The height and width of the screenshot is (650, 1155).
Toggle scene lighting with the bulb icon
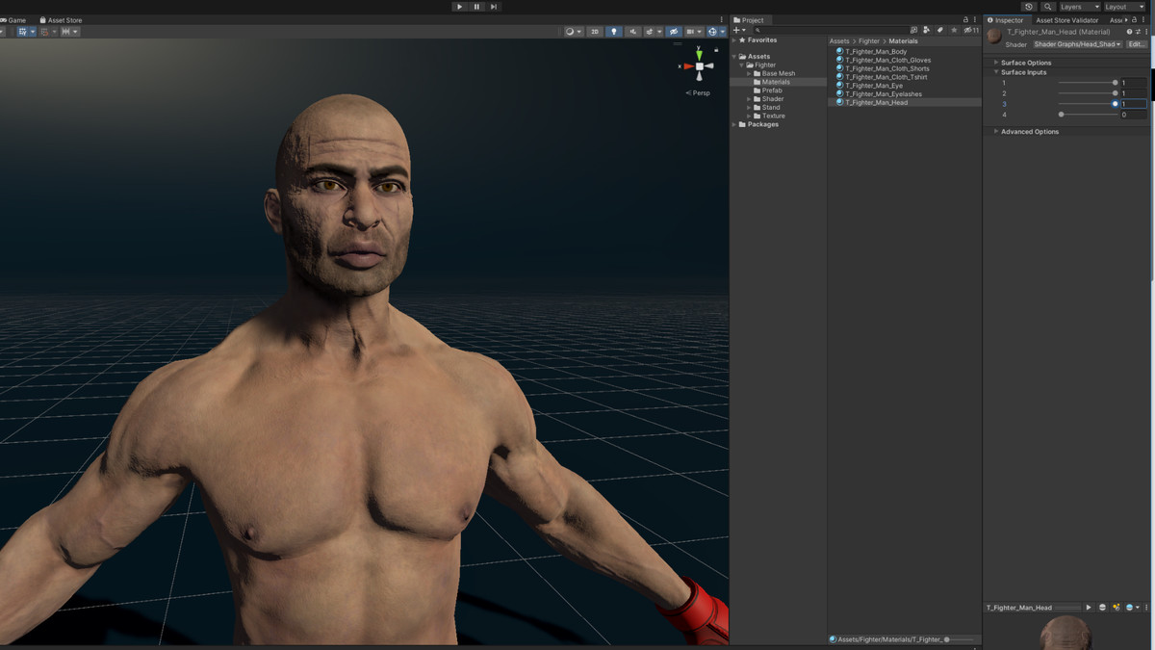(613, 32)
